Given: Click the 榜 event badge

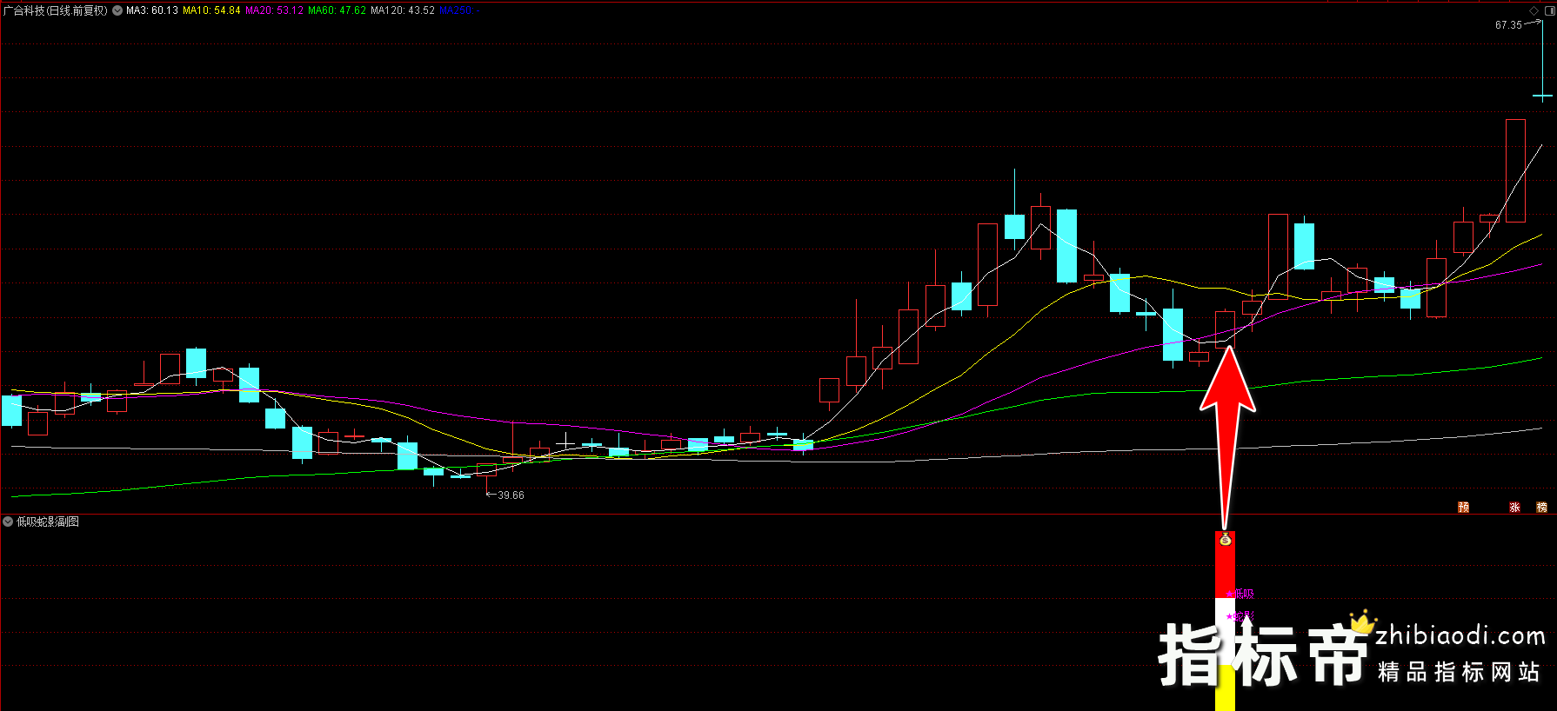Looking at the screenshot, I should coord(1541,508).
